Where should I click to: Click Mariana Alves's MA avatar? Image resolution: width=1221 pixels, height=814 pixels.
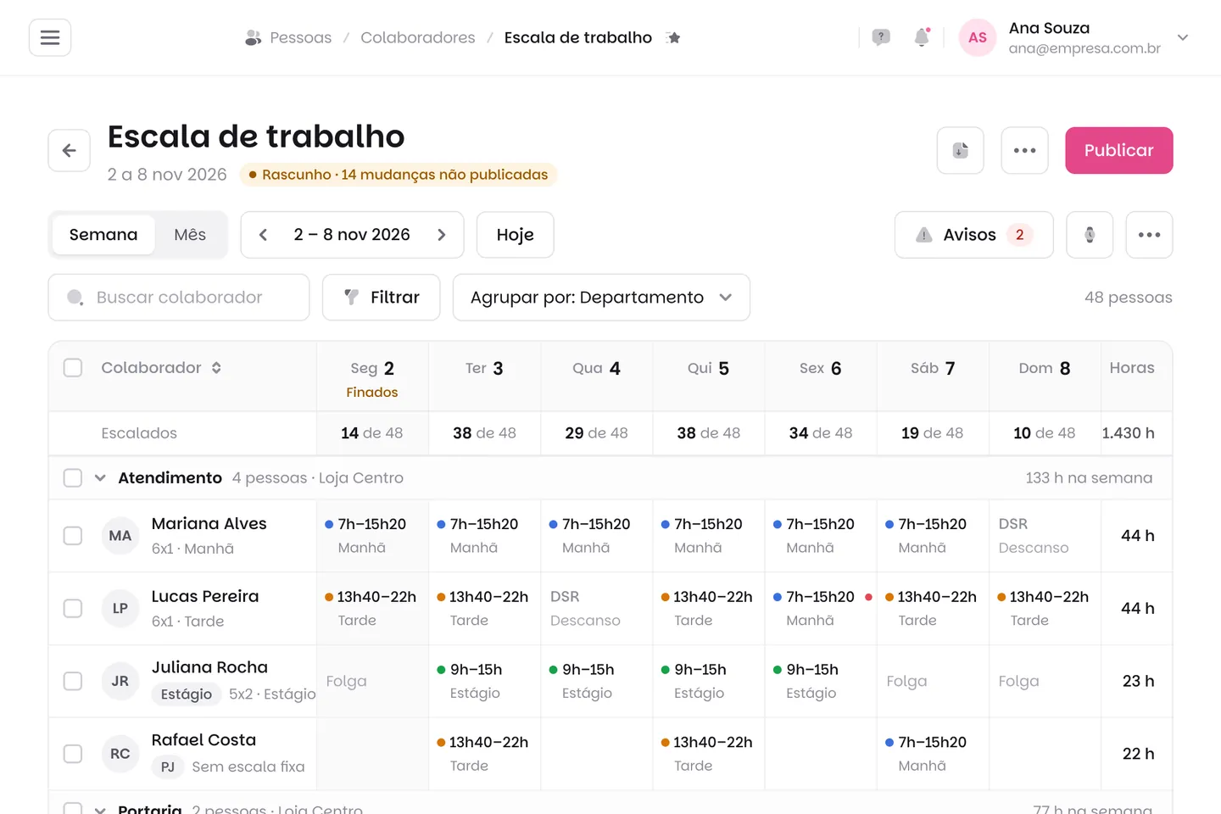pyautogui.click(x=120, y=536)
